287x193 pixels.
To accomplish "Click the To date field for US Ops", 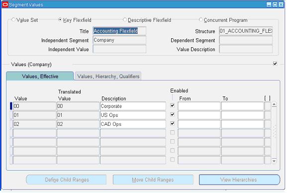I will 242,115.
